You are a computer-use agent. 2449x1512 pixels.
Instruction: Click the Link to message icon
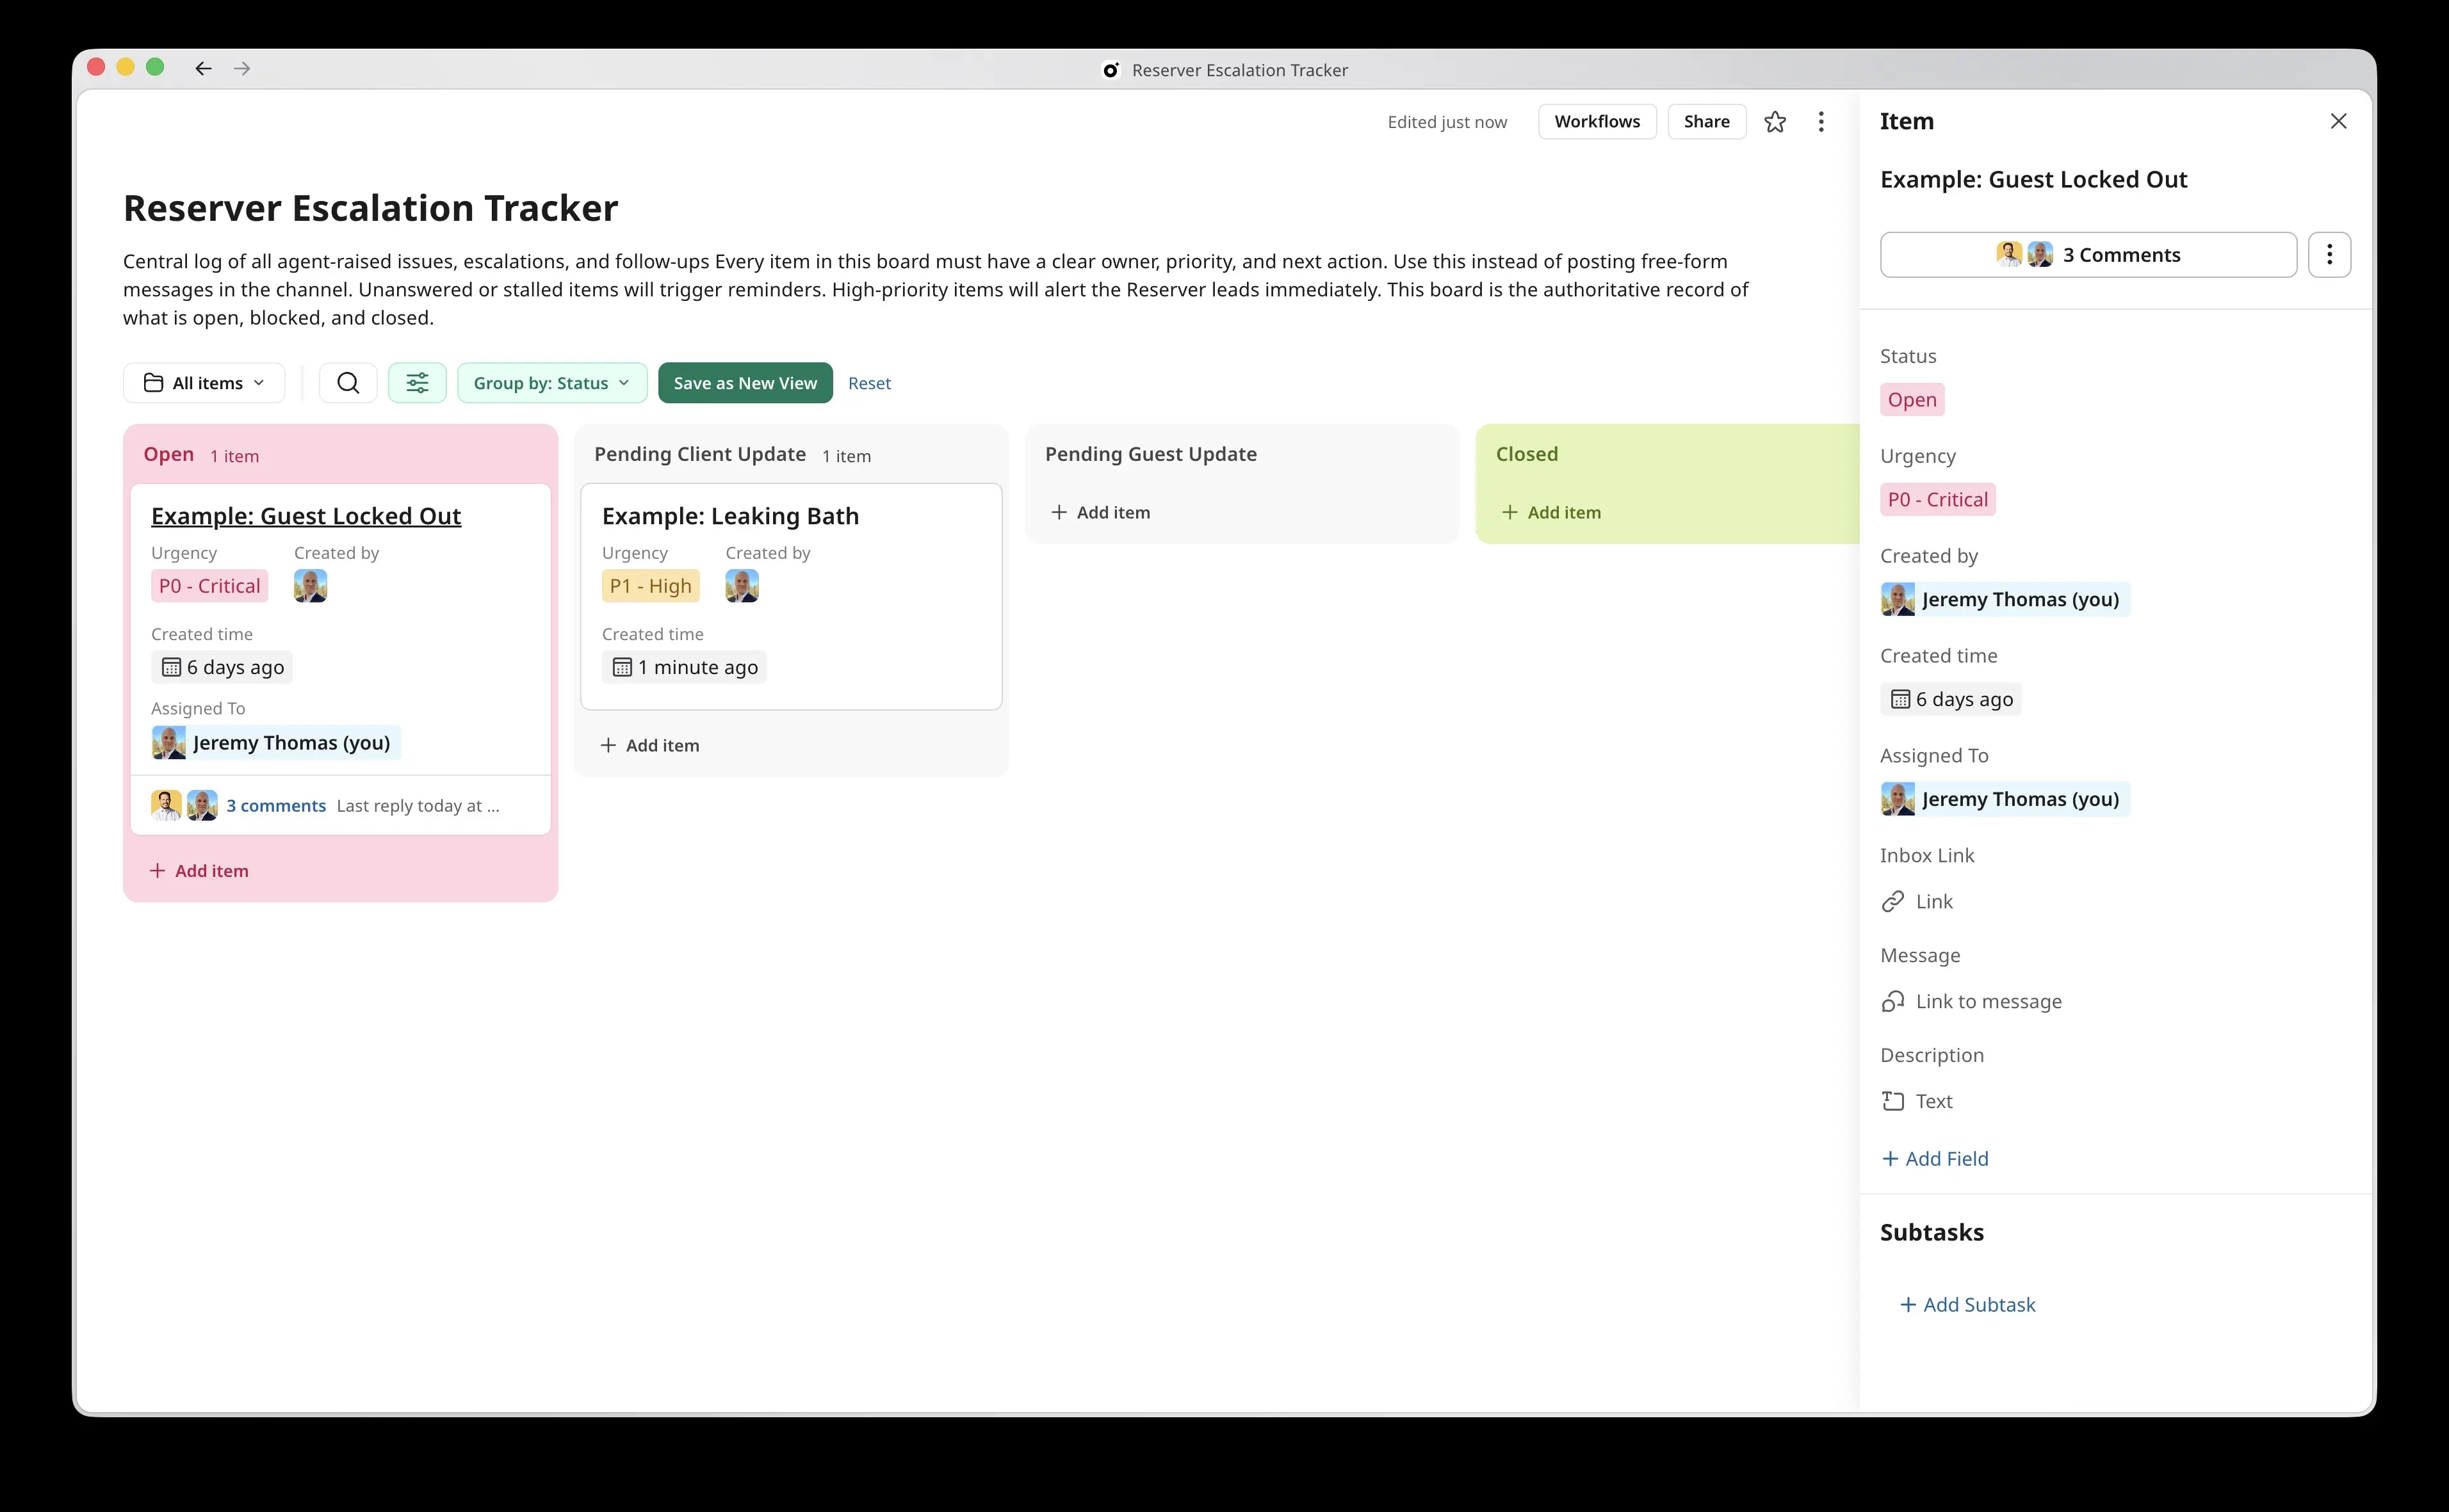pyautogui.click(x=1892, y=1002)
